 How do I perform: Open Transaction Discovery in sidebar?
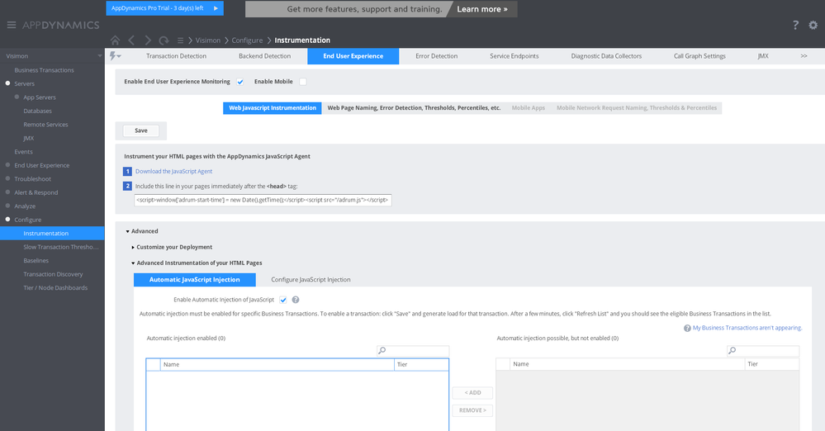(53, 274)
